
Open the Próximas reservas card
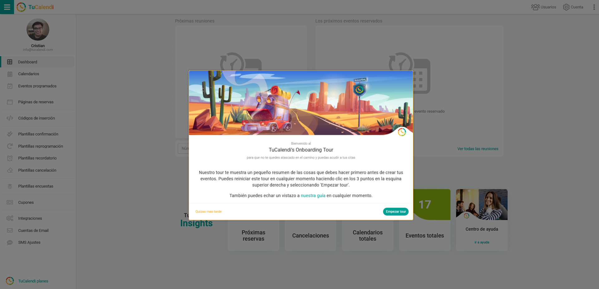tap(253, 236)
